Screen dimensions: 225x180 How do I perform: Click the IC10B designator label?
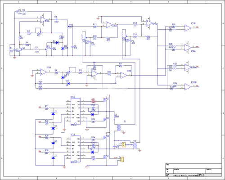[193, 82]
